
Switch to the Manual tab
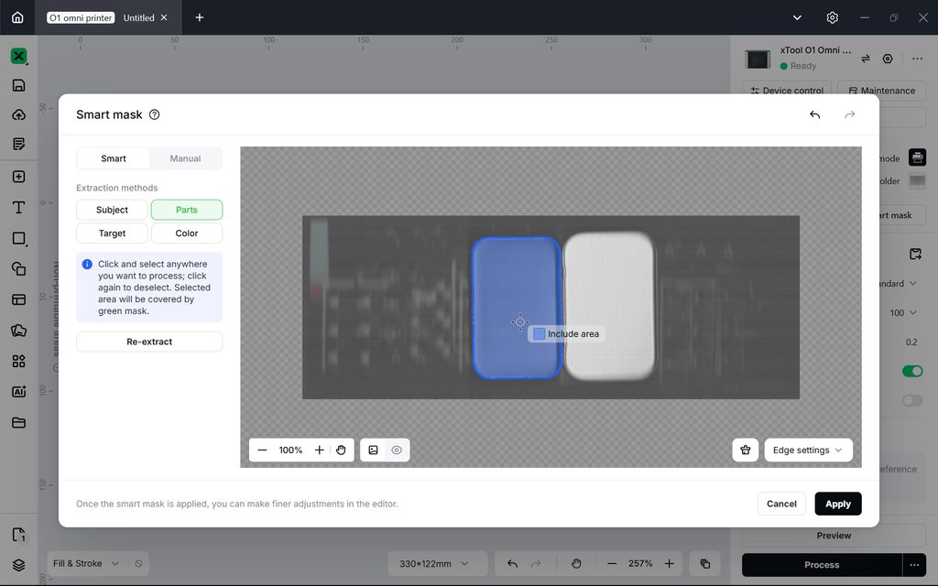click(x=185, y=158)
